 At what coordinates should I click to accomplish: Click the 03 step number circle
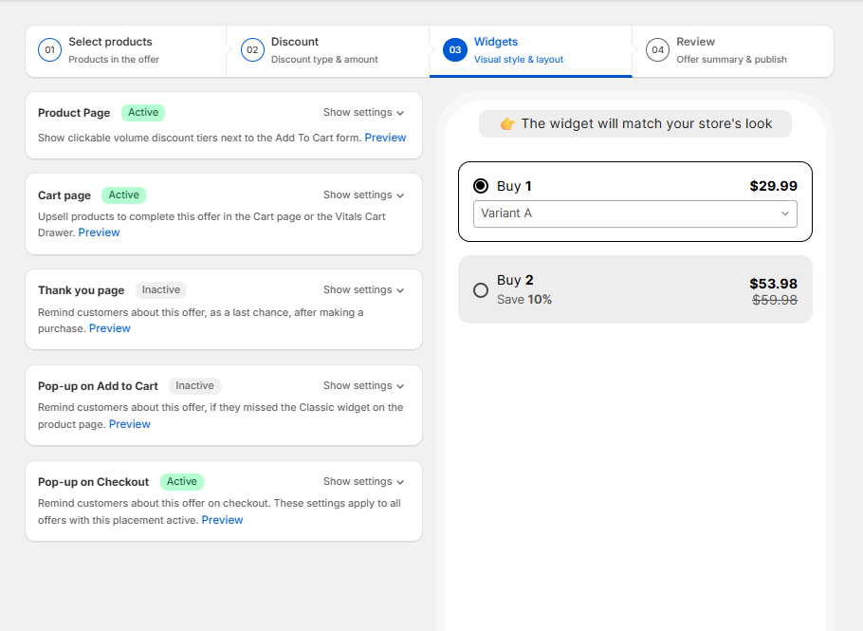(x=454, y=50)
